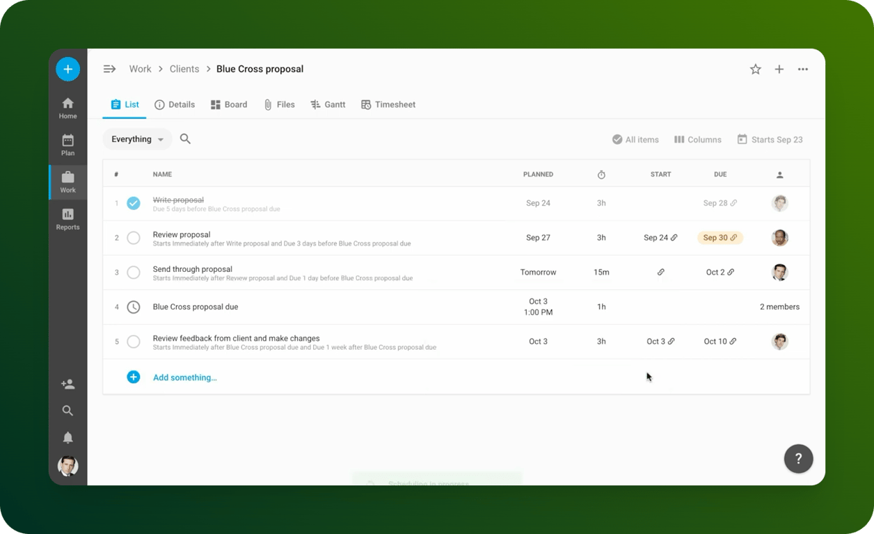Sort by the PLANNED column header
874x534 pixels.
point(538,175)
